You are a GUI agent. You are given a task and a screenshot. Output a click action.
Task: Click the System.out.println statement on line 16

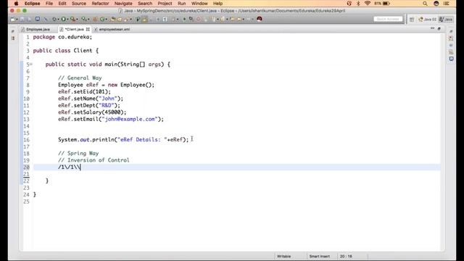123,139
